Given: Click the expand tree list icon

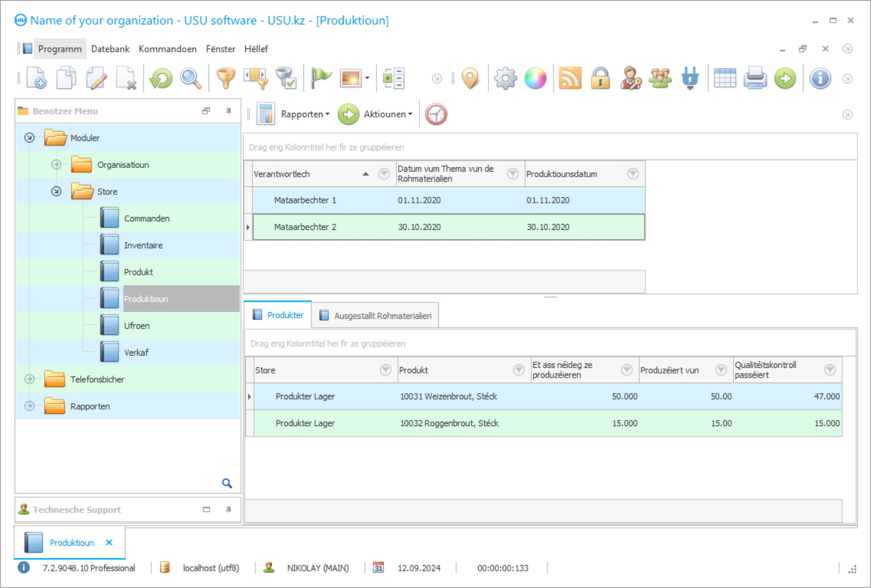Looking at the screenshot, I should [x=393, y=78].
